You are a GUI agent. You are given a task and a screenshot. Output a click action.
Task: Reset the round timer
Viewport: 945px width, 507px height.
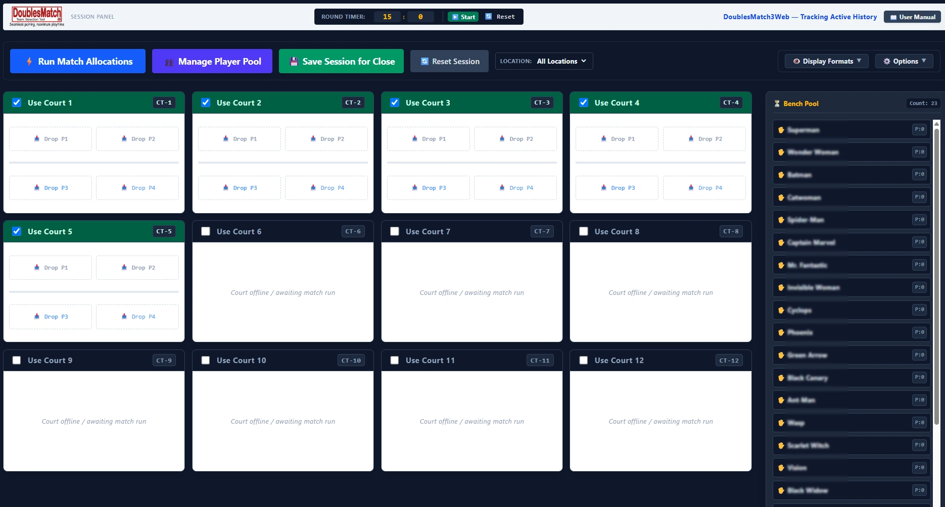click(x=500, y=17)
